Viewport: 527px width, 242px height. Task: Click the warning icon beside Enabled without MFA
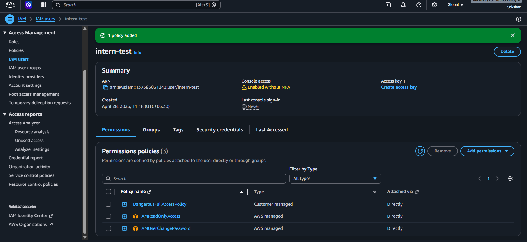(244, 88)
